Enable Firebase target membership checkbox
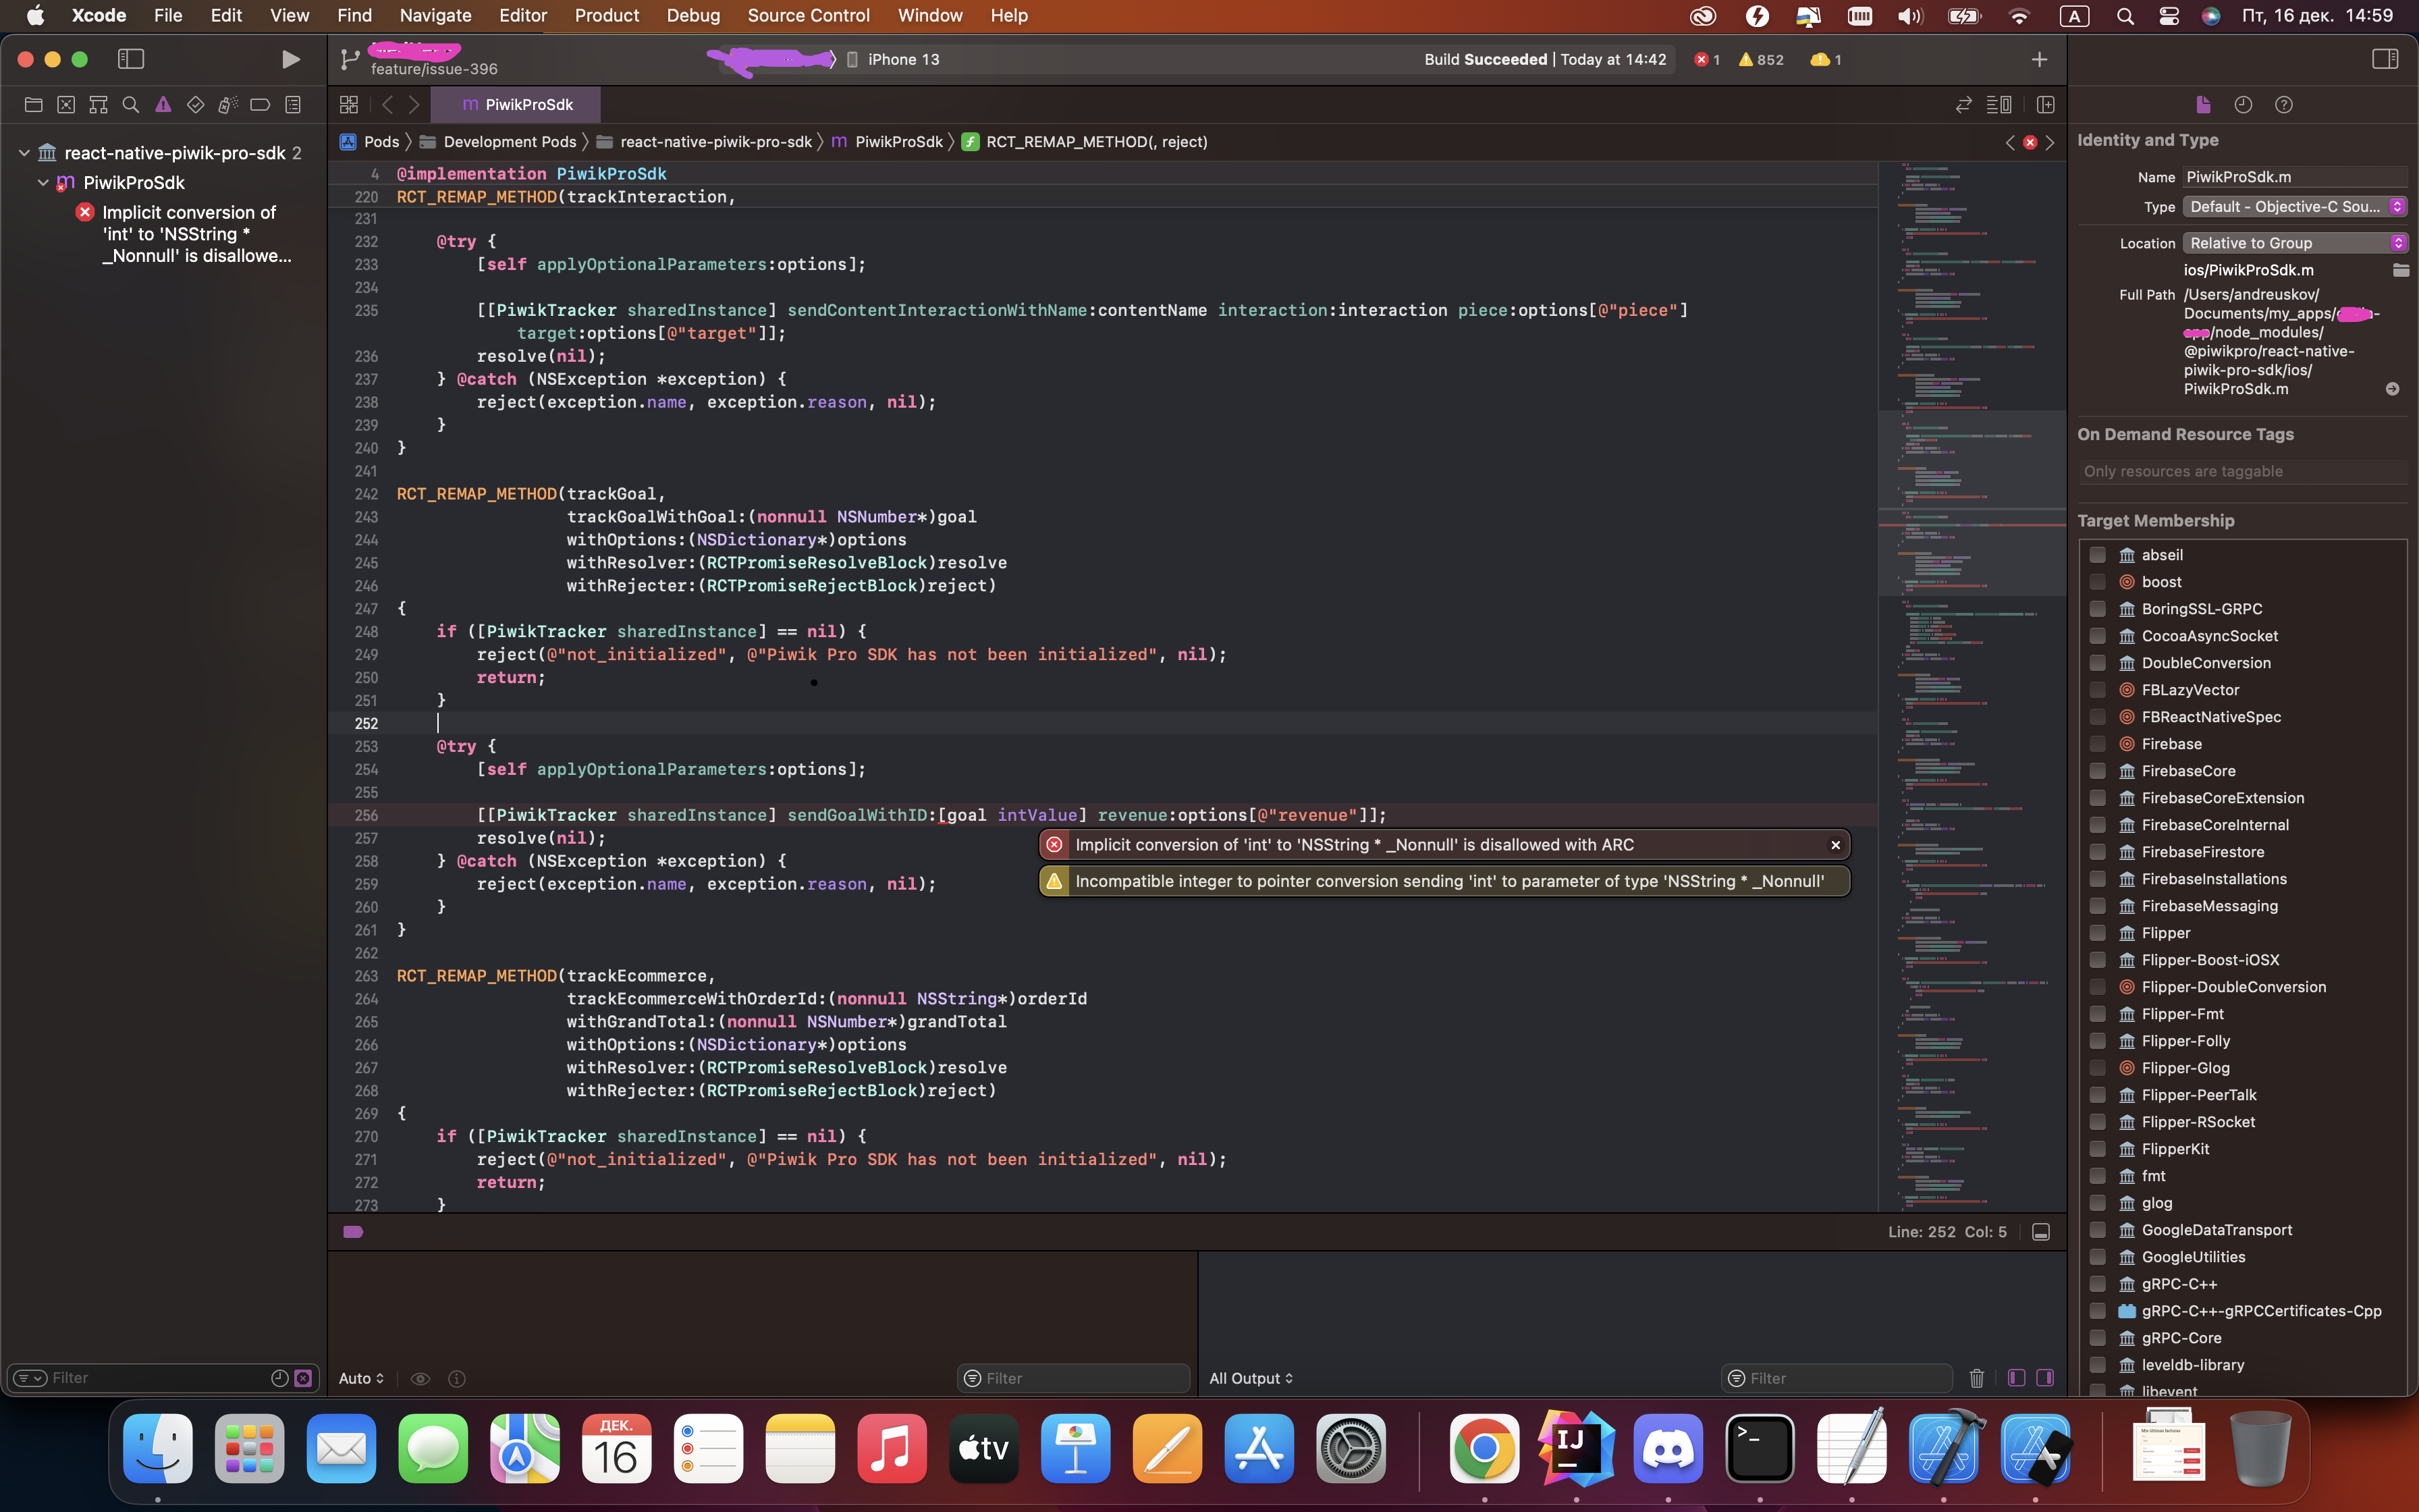Viewport: 2419px width, 1512px height. click(2097, 744)
